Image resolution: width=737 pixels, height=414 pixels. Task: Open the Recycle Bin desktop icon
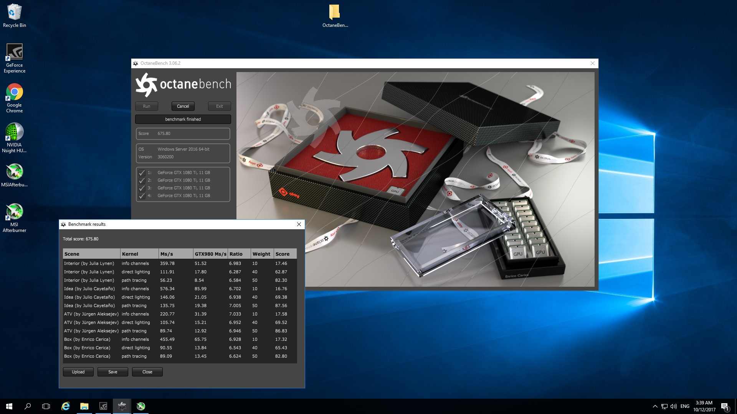tap(14, 13)
